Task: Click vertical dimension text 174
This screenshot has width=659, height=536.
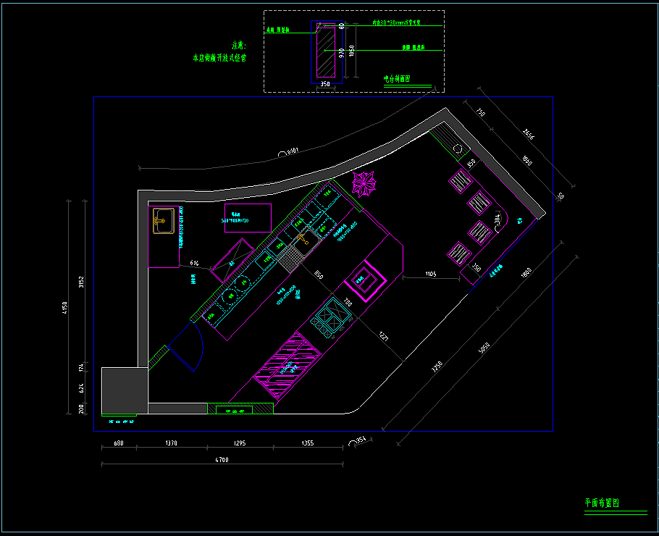Action: click(81, 367)
